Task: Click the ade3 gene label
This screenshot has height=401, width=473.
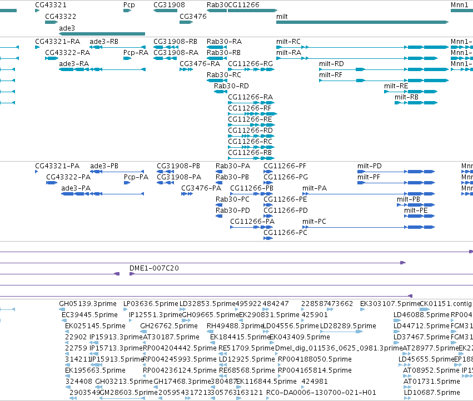Action: (x=67, y=28)
